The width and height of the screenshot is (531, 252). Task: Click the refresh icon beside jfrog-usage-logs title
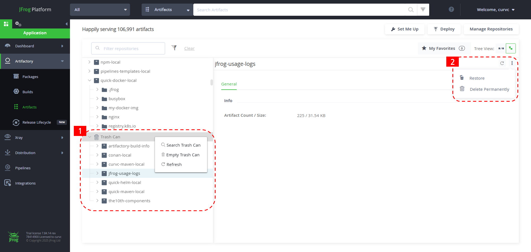502,63
